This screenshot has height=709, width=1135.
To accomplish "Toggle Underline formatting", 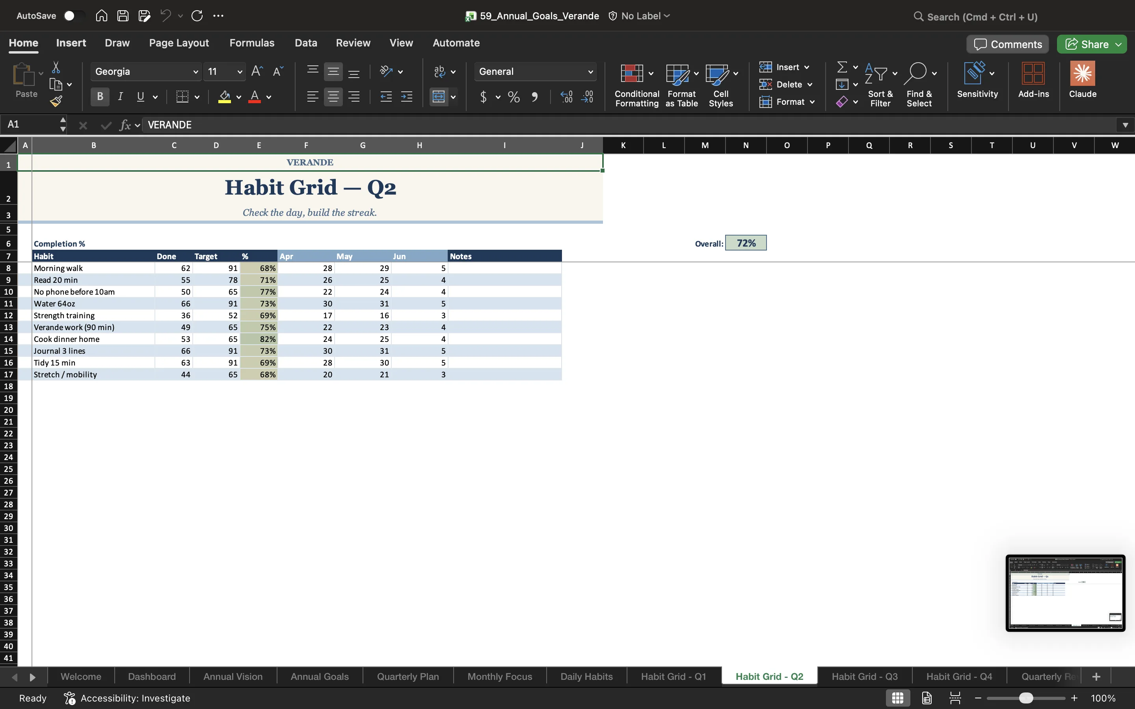I will coord(140,97).
